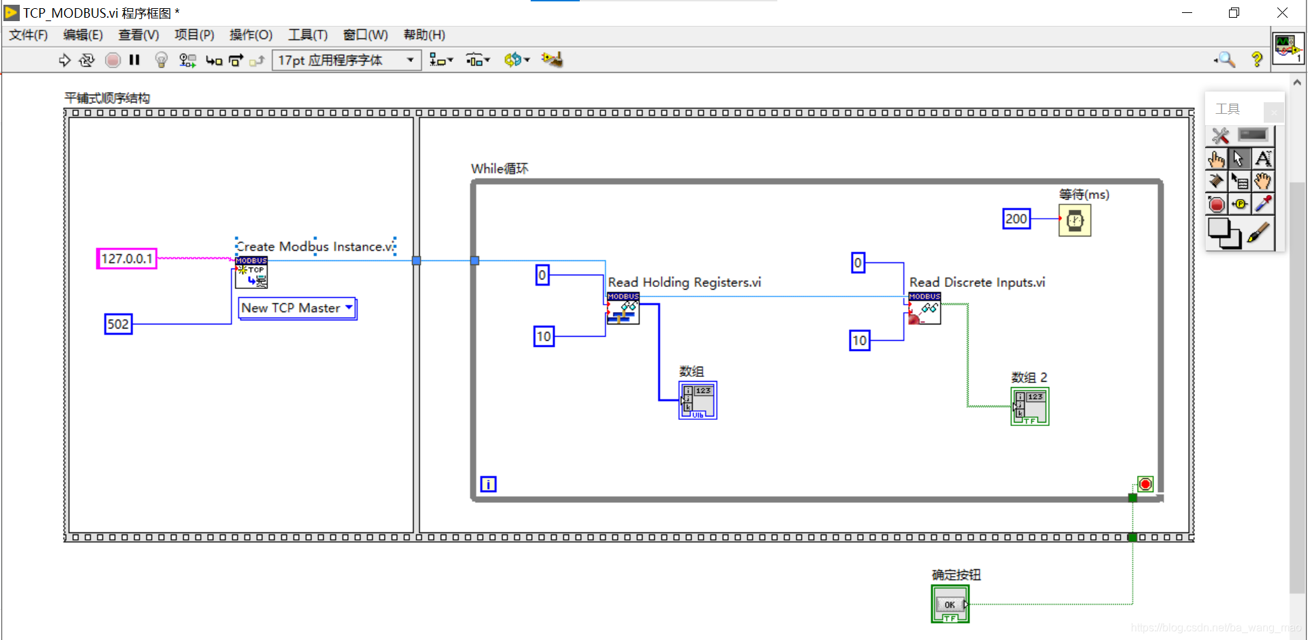Screen dimensions: 1308x640
Task: Select the Probe tool in the palette
Action: click(1240, 204)
